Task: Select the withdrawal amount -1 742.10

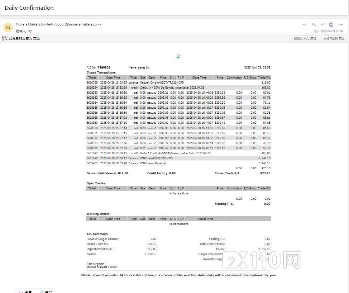Action: point(264,158)
